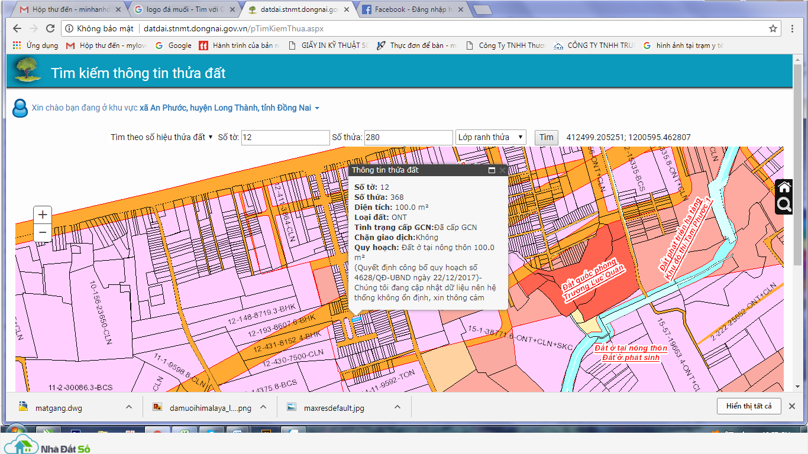Expand options arrow for damuoihimalaya download

(264, 407)
